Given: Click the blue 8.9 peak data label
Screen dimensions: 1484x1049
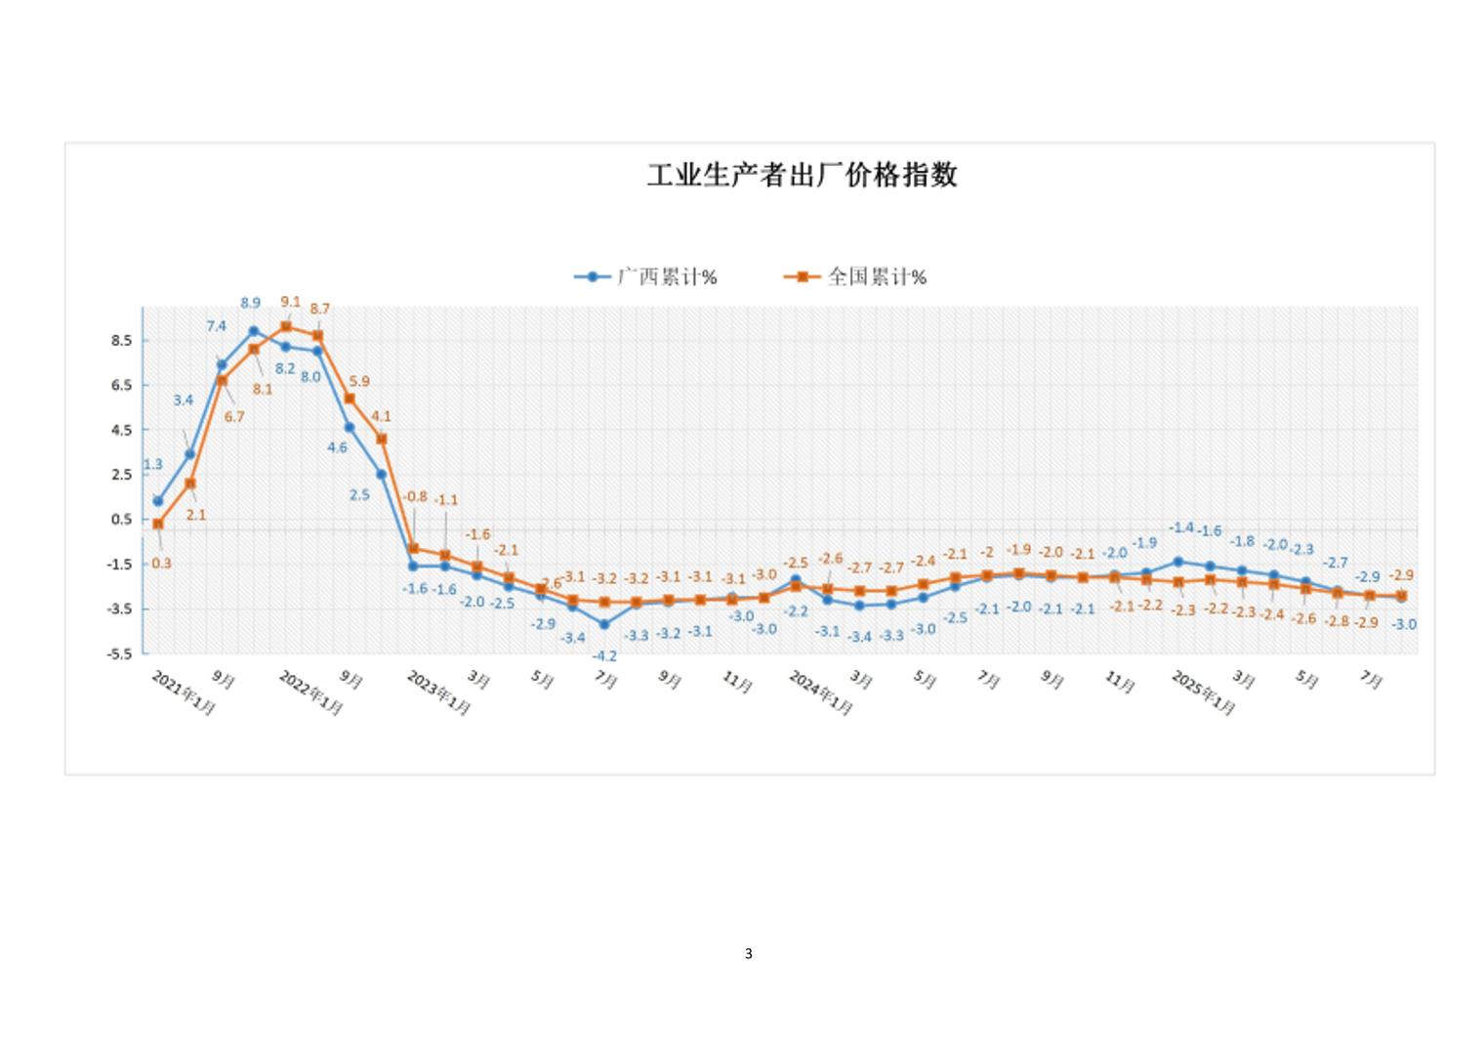Looking at the screenshot, I should tap(250, 303).
